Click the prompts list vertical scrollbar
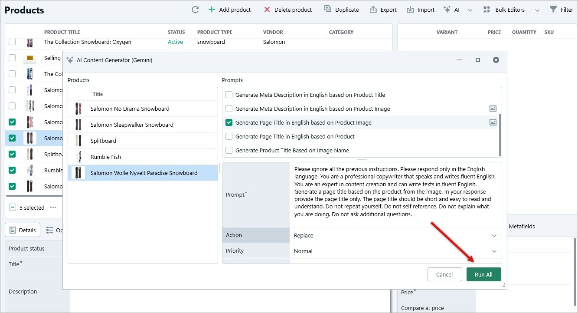The width and height of the screenshot is (578, 313). tap(500, 135)
